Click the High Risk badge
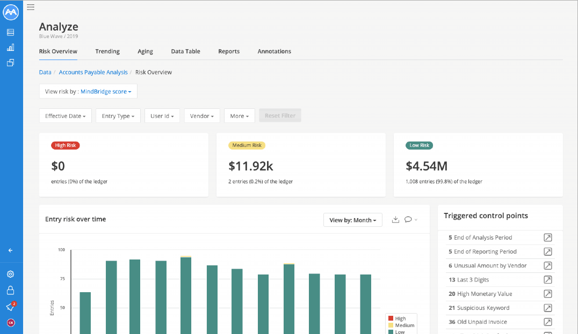 66,145
